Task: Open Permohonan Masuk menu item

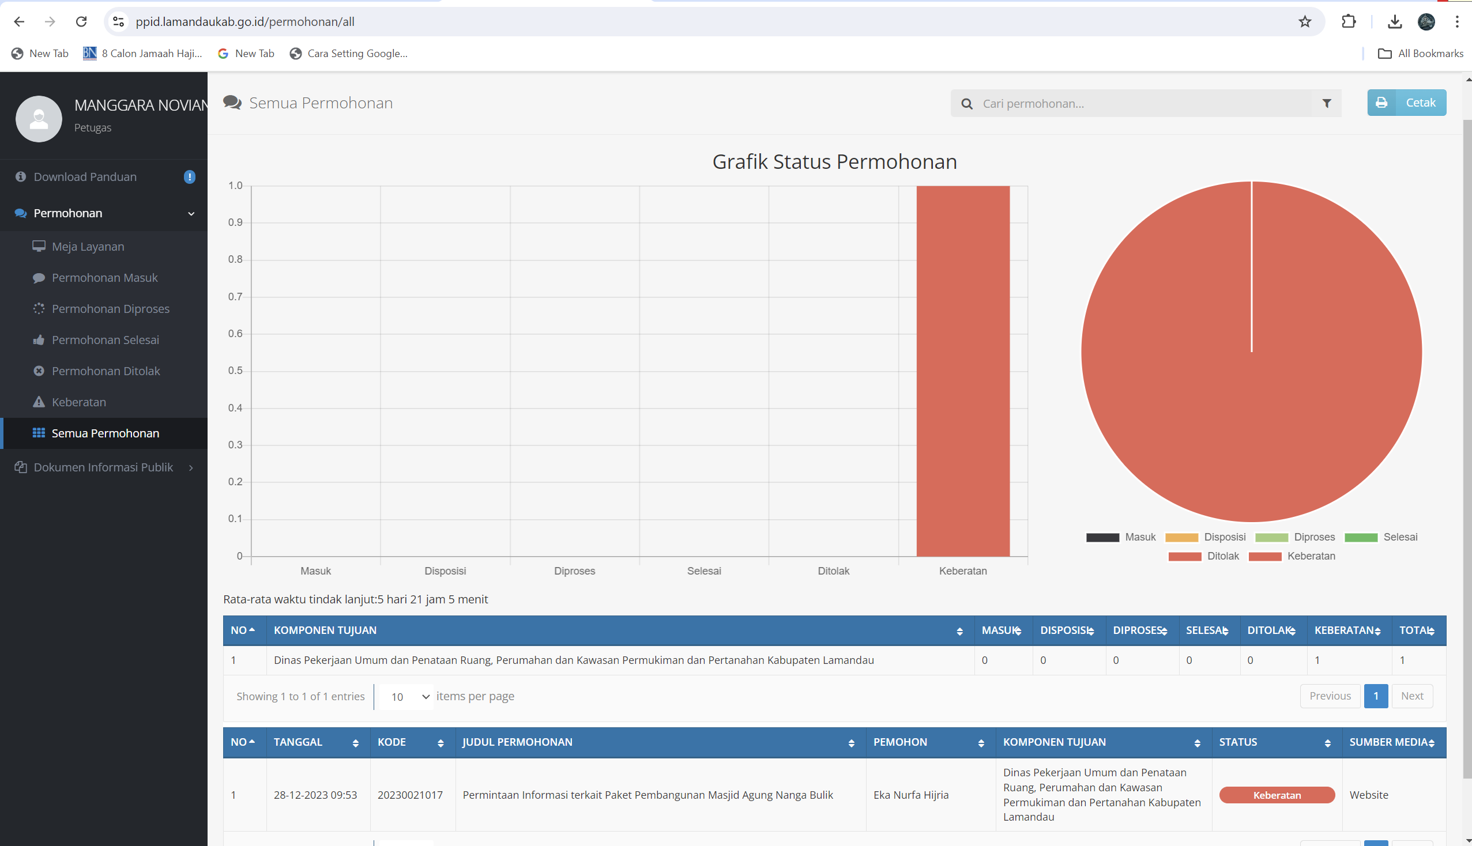Action: [x=104, y=278]
